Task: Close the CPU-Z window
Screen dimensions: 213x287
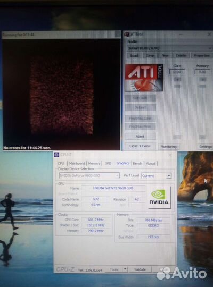Action: (170, 155)
